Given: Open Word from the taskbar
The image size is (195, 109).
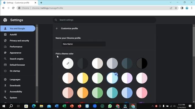Looking at the screenshot, I should [57, 106].
